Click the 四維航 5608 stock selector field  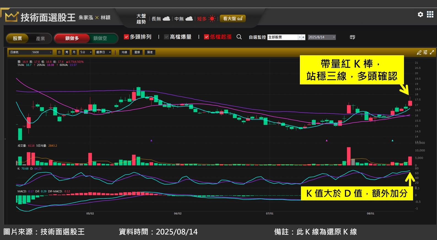point(30,52)
